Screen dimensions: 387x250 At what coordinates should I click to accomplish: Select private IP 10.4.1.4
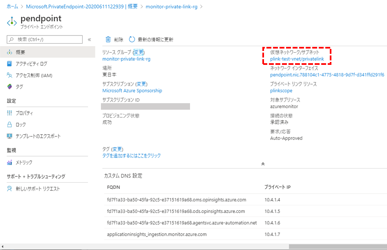coord(272,200)
